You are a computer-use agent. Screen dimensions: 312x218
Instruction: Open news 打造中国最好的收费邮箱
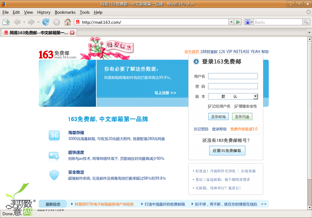pyautogui.click(x=165, y=204)
